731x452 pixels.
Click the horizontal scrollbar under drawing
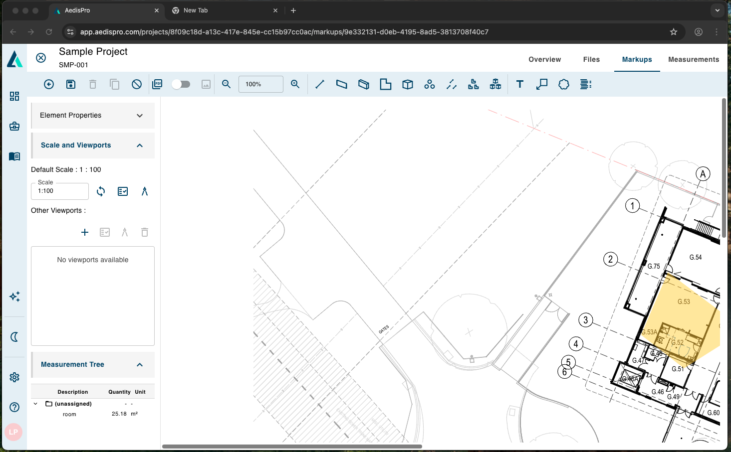click(292, 447)
